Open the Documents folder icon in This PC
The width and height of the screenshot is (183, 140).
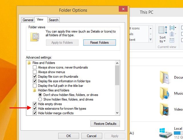click(164, 77)
